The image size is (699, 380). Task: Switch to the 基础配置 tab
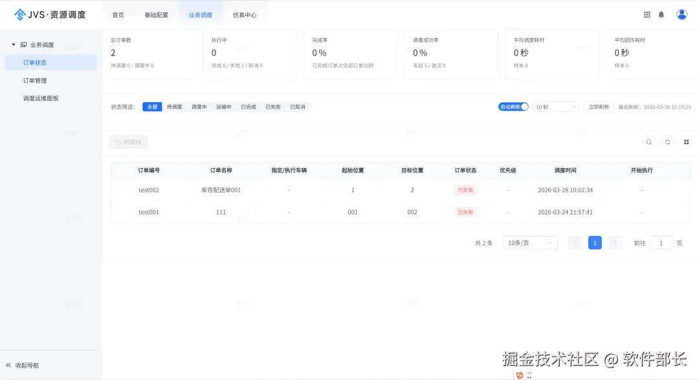[156, 14]
